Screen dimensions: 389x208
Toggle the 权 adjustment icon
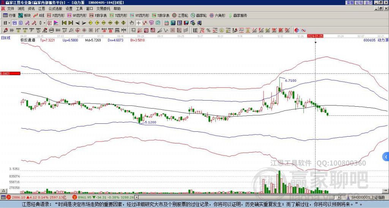(49, 23)
